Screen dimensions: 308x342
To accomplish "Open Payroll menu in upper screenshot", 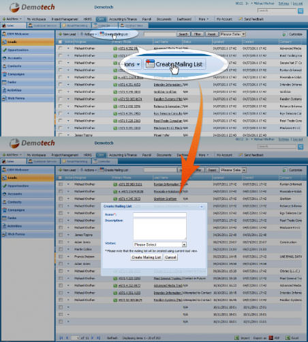I will (147, 19).
